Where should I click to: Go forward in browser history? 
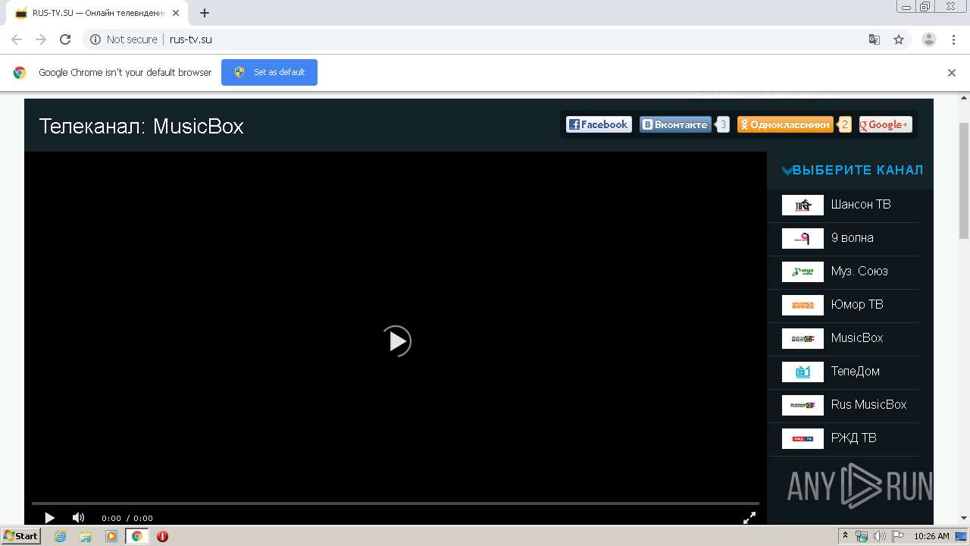click(41, 39)
